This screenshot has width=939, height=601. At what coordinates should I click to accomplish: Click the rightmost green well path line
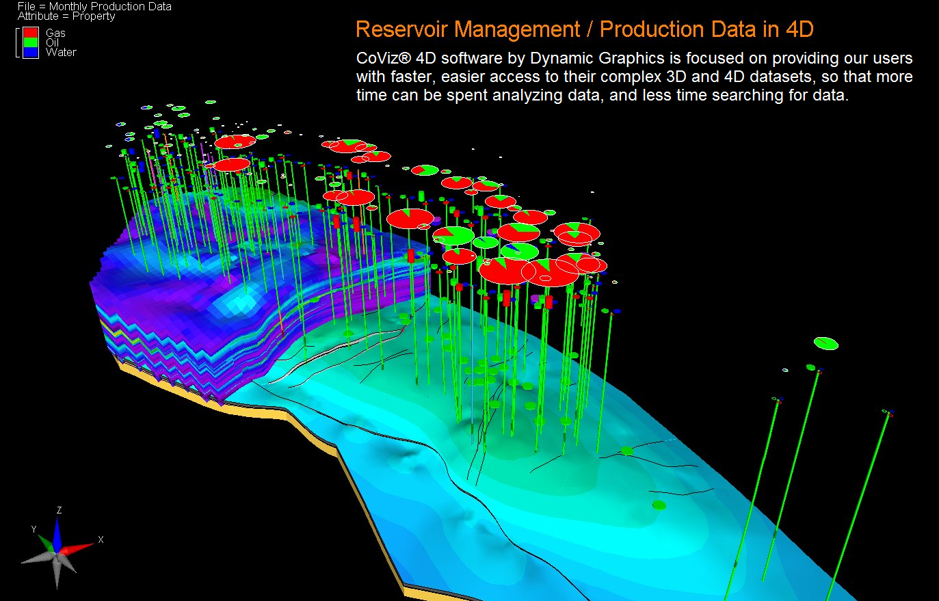pos(862,492)
